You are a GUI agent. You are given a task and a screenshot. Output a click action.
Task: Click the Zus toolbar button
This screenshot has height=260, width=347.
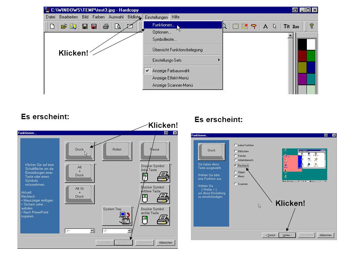[x=296, y=26]
